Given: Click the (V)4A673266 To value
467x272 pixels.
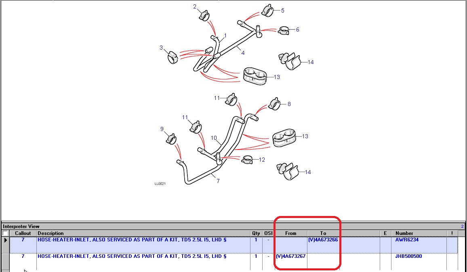Looking at the screenshot, I should (x=323, y=240).
